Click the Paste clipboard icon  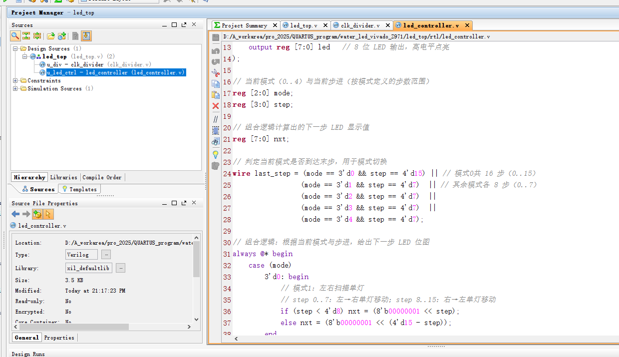click(216, 94)
